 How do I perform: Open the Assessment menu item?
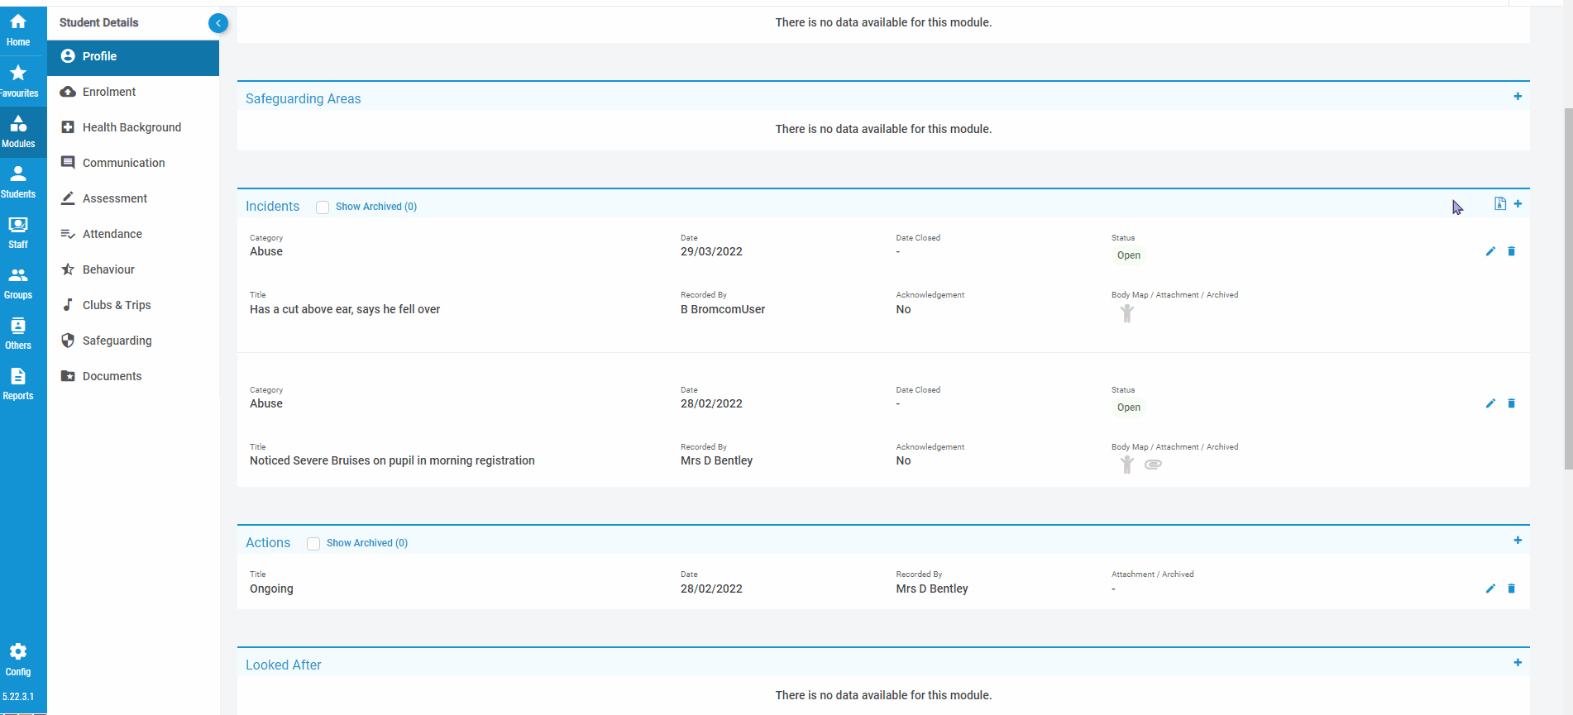pos(133,198)
